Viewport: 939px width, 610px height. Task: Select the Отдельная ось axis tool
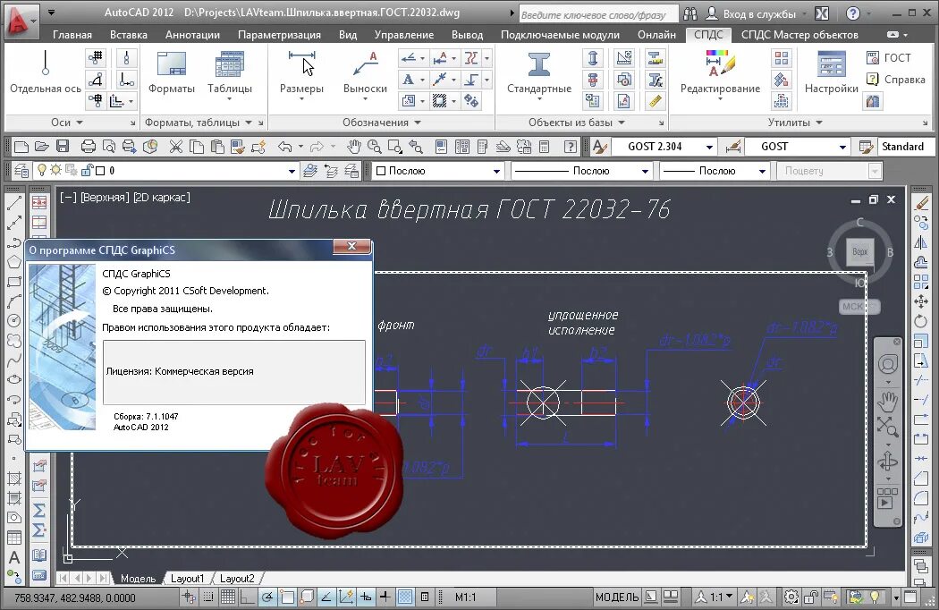tap(46, 72)
